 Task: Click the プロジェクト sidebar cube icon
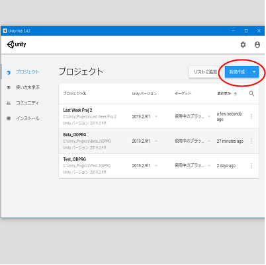point(9,73)
